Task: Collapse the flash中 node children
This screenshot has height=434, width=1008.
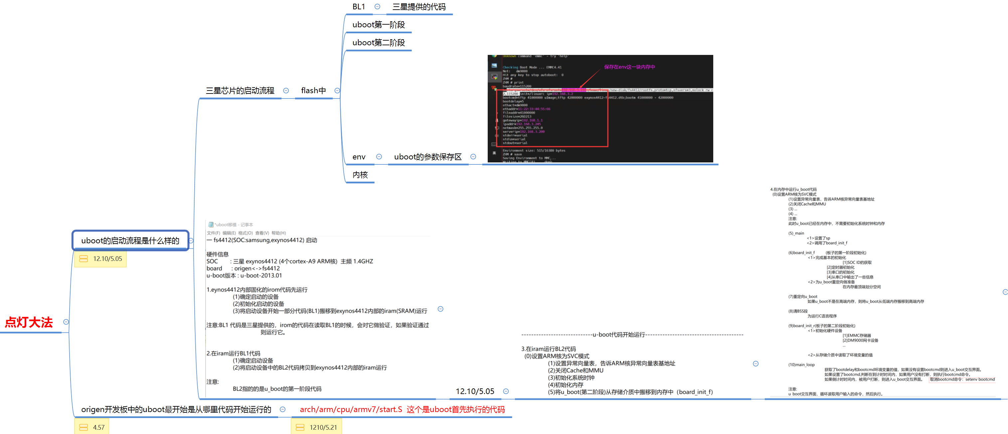Action: [337, 91]
